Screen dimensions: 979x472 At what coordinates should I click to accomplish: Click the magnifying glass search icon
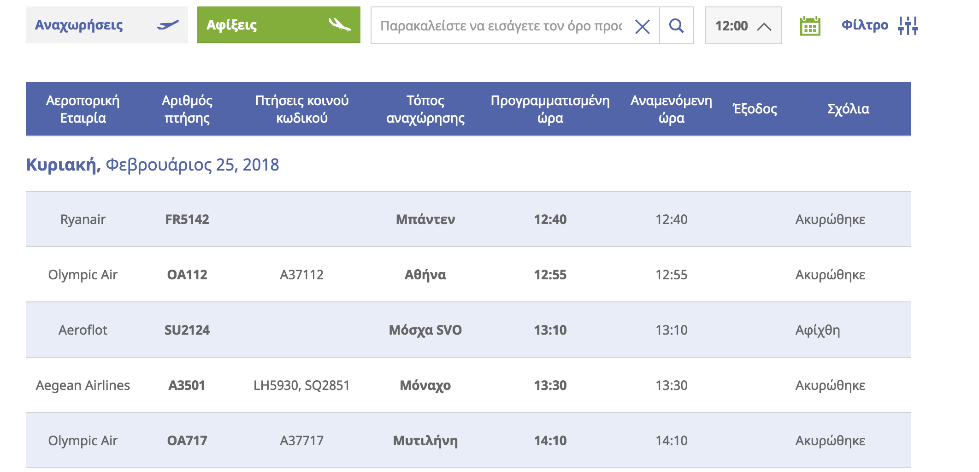click(x=676, y=26)
